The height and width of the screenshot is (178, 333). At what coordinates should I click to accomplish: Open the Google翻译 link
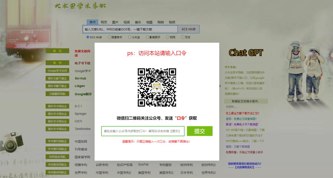pyautogui.click(x=83, y=94)
